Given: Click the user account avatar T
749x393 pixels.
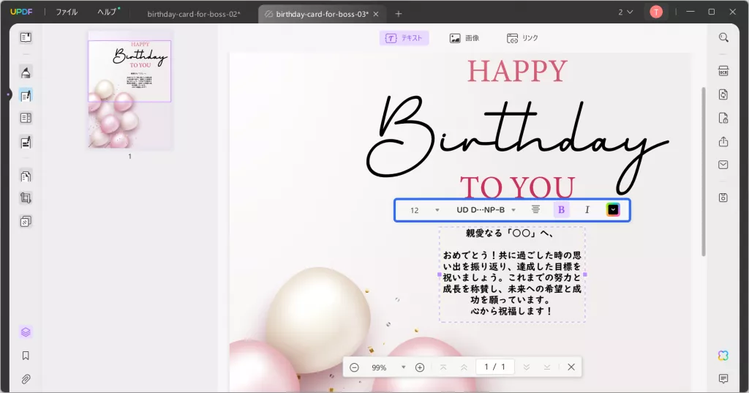Looking at the screenshot, I should coord(656,12).
